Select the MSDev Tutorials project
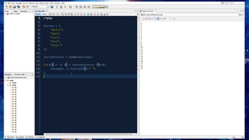 click(x=15, y=14)
